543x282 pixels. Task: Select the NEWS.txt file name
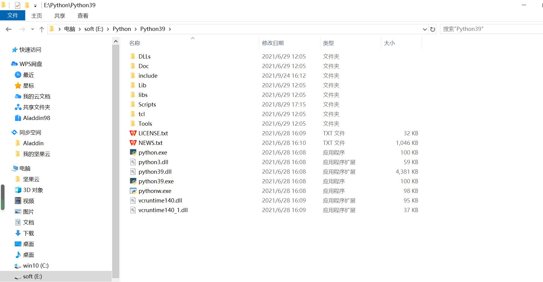pos(150,143)
